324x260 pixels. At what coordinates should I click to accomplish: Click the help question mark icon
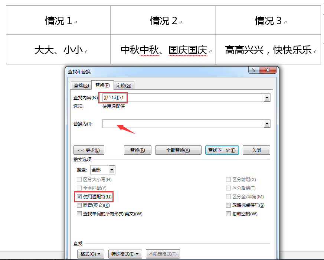click(253, 70)
